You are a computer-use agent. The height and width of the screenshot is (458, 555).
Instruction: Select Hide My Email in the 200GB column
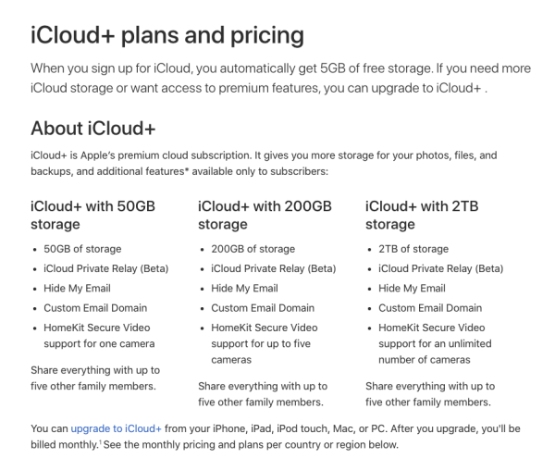[244, 288]
